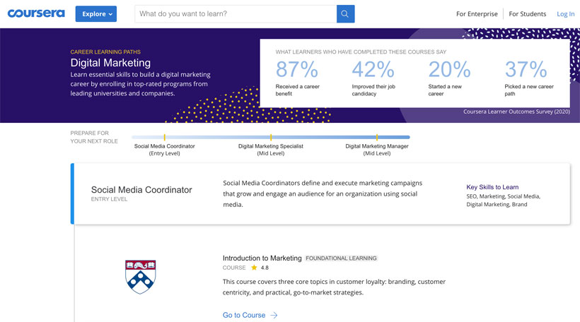Select the Social Media Coordinator marker on path
This screenshot has height=322, width=580.
(x=165, y=138)
